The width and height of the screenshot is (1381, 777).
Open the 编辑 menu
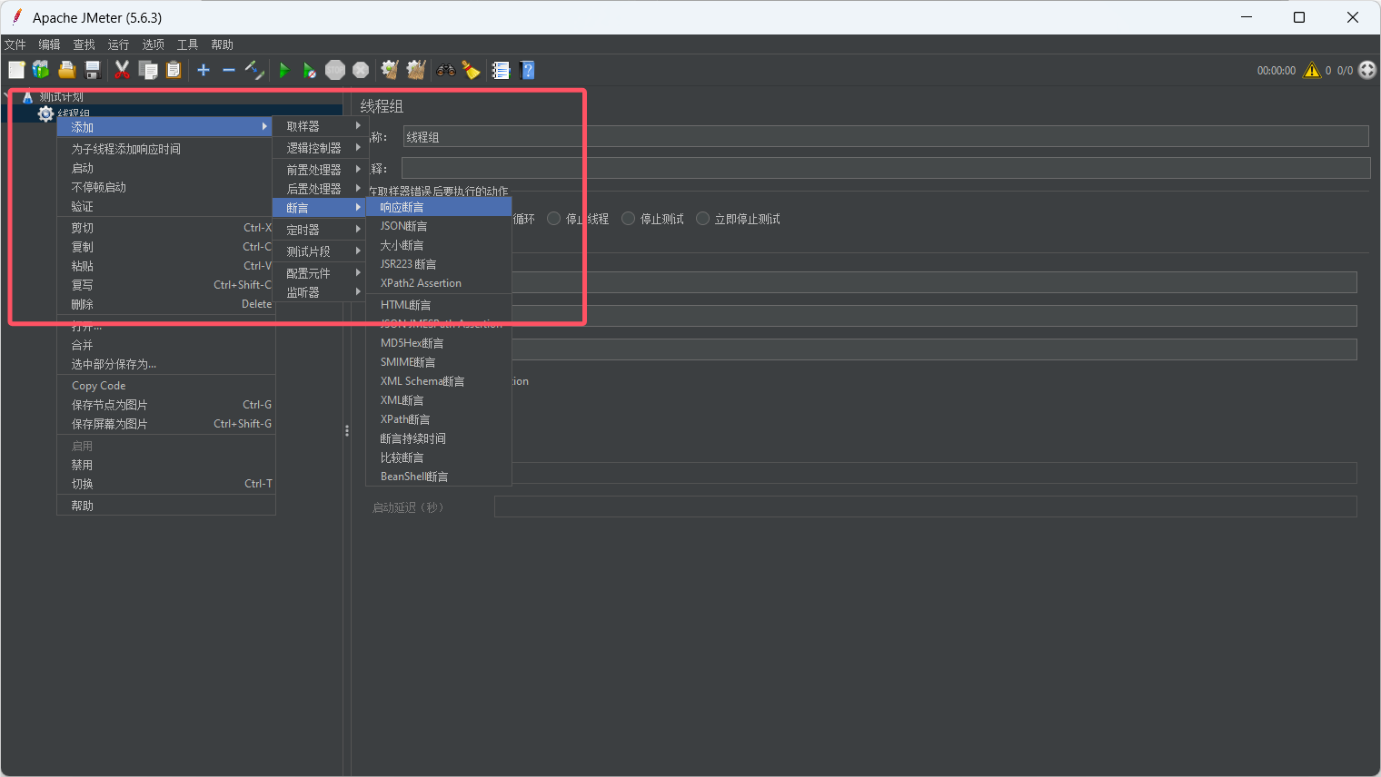(x=50, y=44)
